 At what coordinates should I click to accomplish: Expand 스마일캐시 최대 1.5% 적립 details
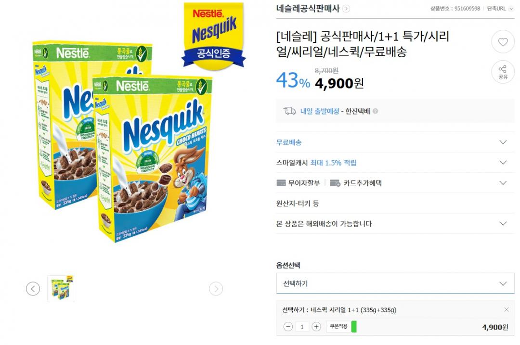[x=503, y=163]
